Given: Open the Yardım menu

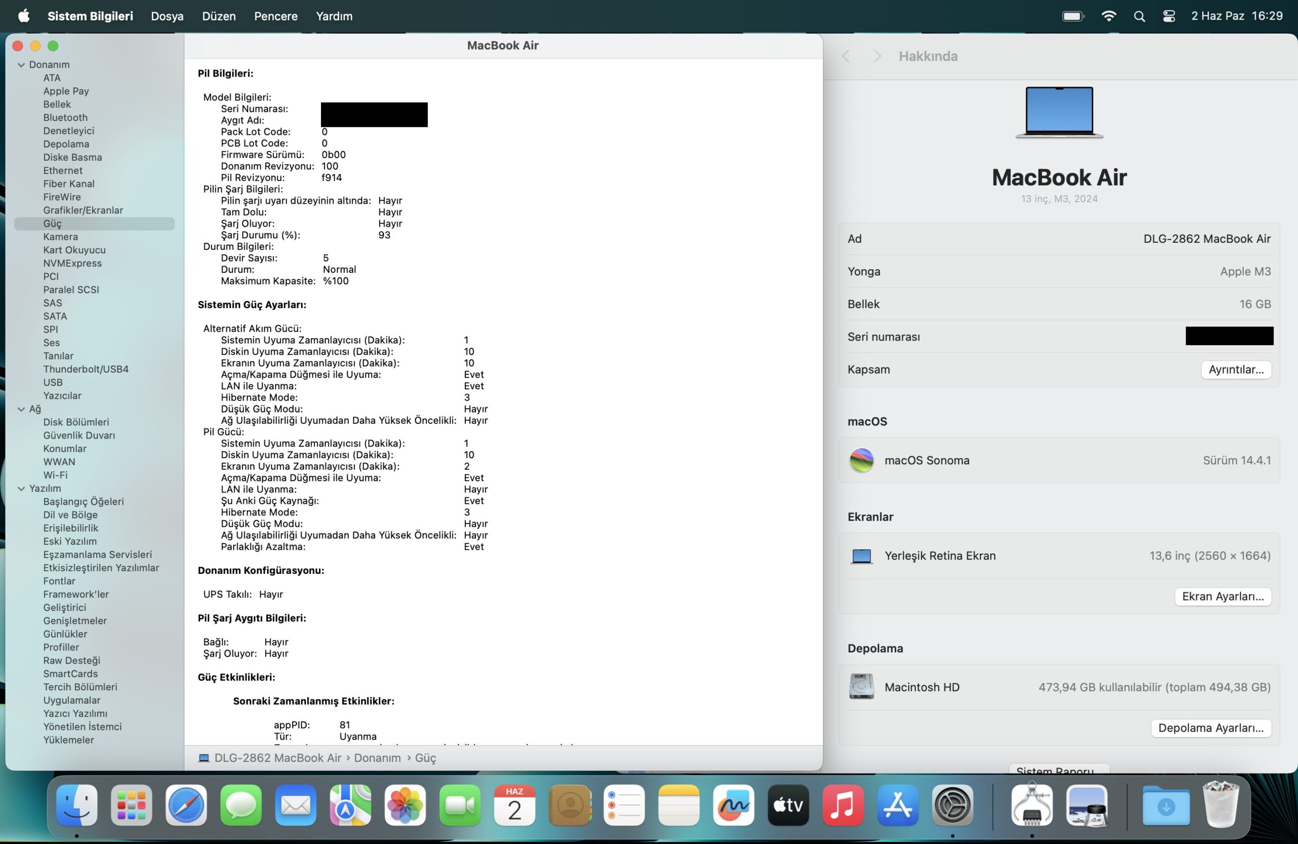Looking at the screenshot, I should (334, 16).
